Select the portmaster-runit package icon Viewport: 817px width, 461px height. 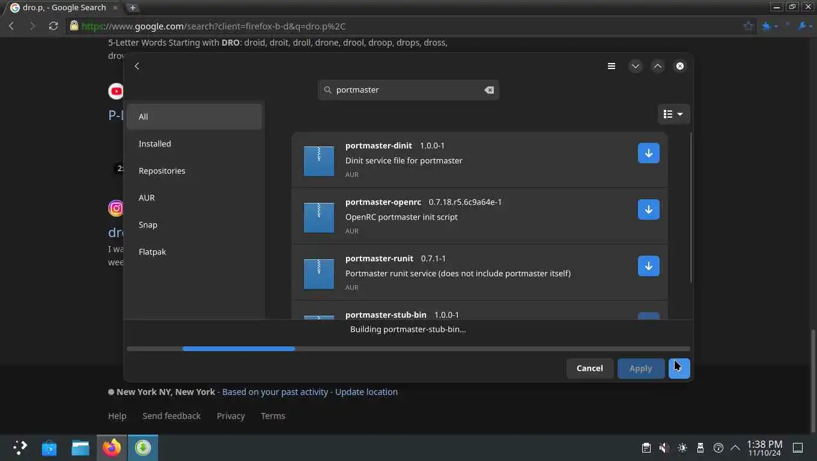pos(319,274)
